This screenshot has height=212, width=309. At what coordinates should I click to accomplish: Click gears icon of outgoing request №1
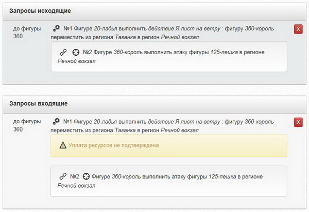point(57,29)
